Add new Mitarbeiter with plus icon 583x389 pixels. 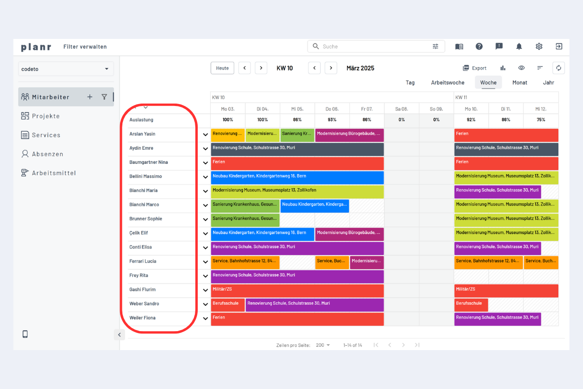[x=90, y=97]
